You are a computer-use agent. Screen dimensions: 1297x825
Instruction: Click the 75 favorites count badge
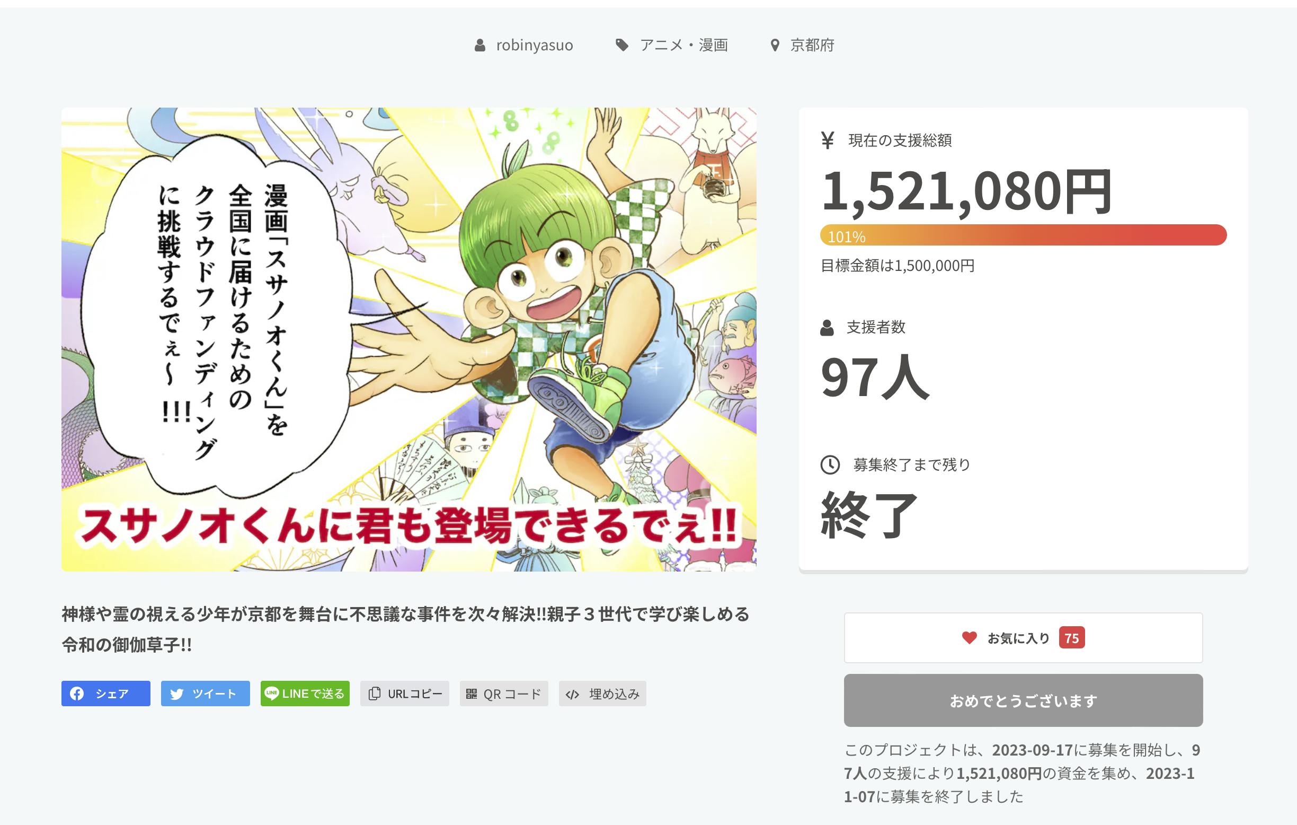[1071, 638]
